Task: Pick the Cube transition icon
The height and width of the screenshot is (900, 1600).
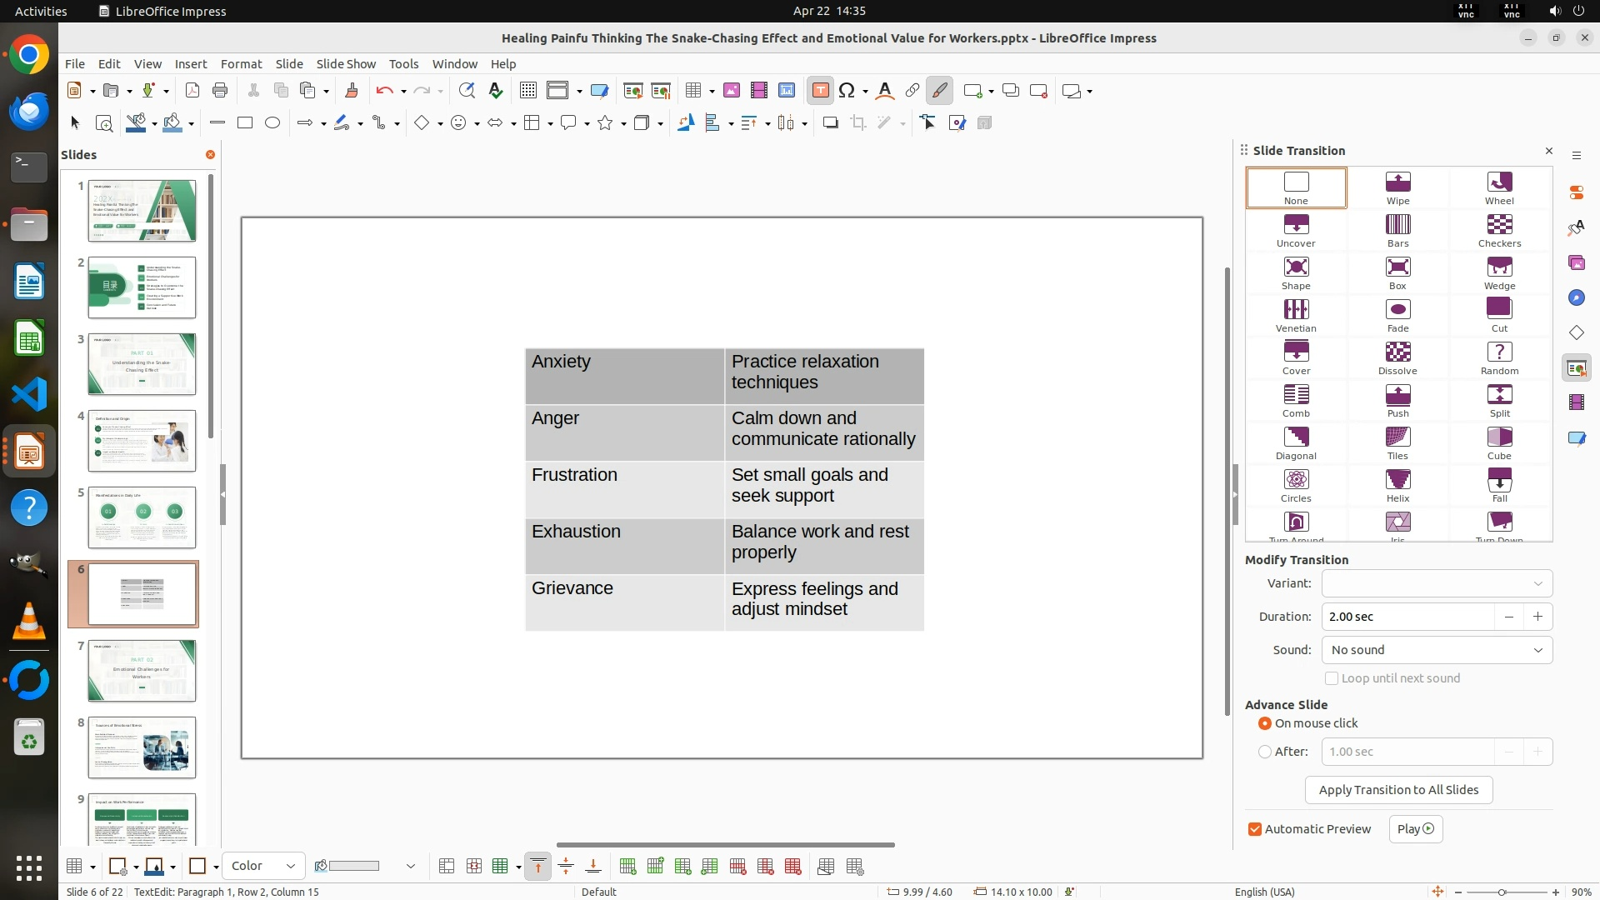Action: coord(1499,443)
